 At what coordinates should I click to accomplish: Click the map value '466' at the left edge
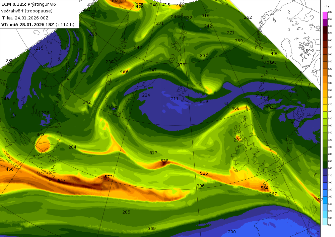click(10, 169)
